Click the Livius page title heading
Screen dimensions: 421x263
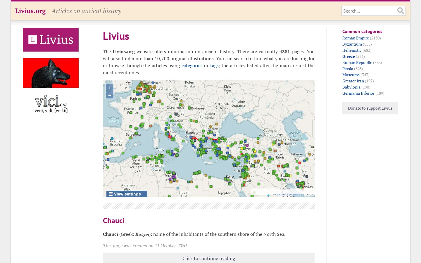coord(116,36)
